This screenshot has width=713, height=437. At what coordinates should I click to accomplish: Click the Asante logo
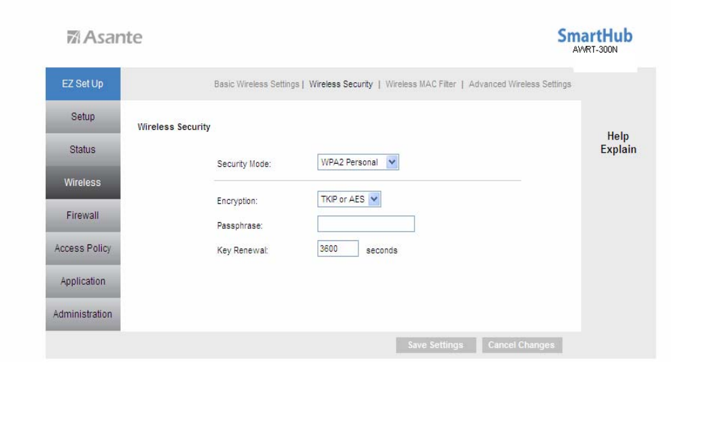[104, 37]
